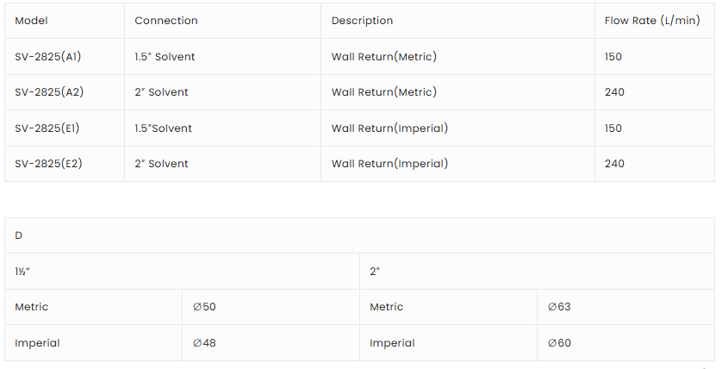The image size is (722, 369).
Task: Click the Model column header
Action: pyautogui.click(x=31, y=21)
